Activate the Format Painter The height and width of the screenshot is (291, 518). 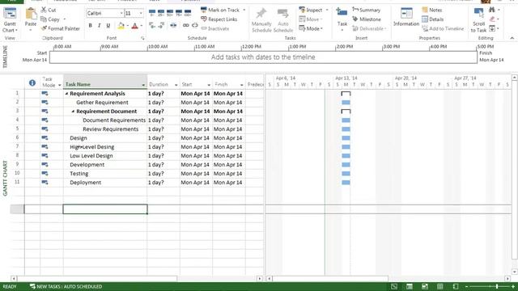click(60, 29)
